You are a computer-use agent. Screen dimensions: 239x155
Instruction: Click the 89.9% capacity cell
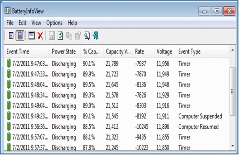(89, 74)
